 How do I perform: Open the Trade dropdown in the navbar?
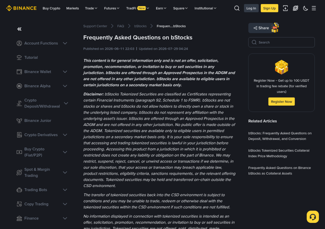pyautogui.click(x=91, y=8)
